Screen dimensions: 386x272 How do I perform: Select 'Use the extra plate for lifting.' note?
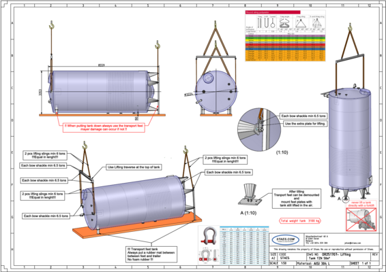pyautogui.click(x=306, y=124)
